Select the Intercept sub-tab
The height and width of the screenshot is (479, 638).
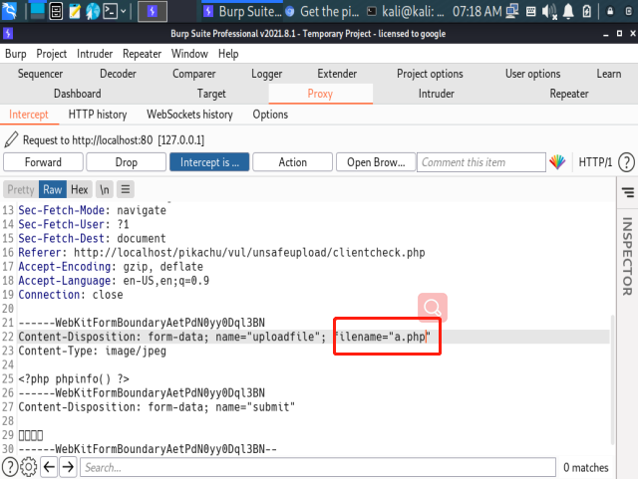pyautogui.click(x=29, y=115)
